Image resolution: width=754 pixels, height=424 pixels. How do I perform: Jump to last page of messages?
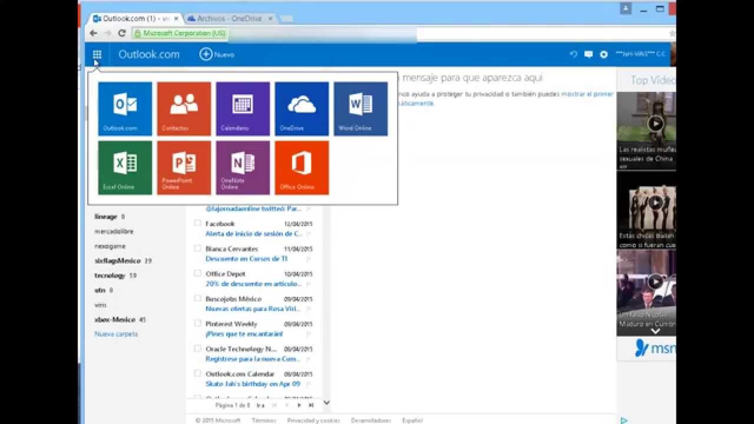[311, 405]
